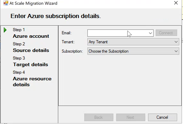Click the At Scale Migration Wizard title icon
The image size is (183, 124).
pos(6,3)
